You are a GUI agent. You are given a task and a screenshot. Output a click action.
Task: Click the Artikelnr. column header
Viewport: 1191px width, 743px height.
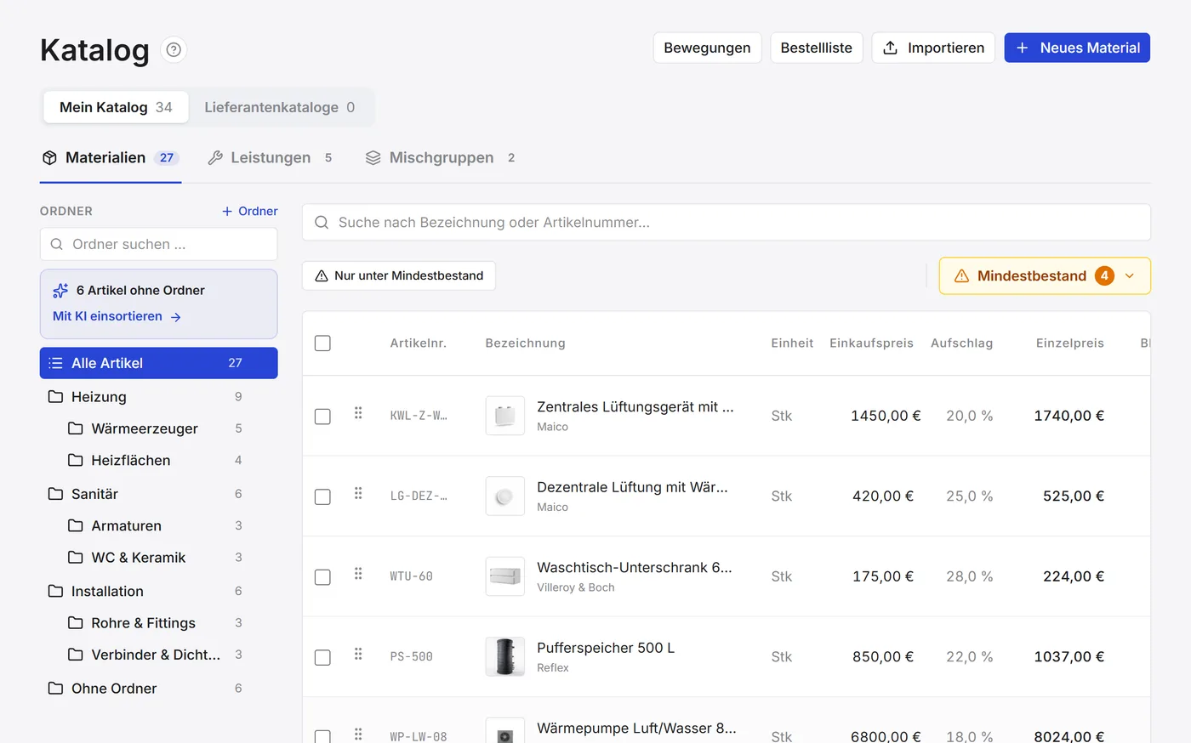click(x=419, y=343)
